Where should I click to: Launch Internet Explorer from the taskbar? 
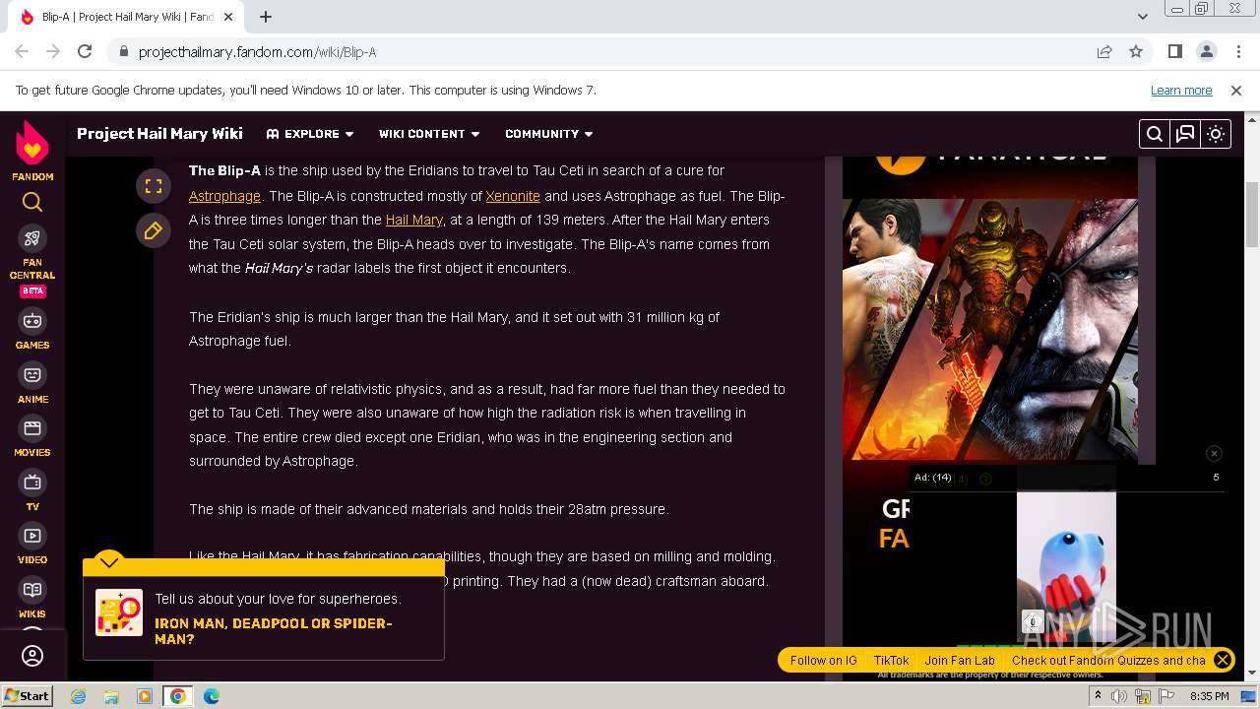(79, 696)
